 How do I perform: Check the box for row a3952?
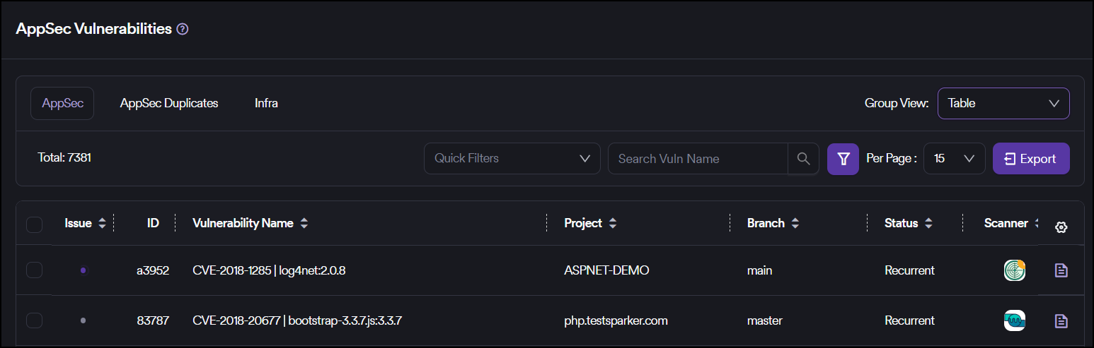point(34,270)
